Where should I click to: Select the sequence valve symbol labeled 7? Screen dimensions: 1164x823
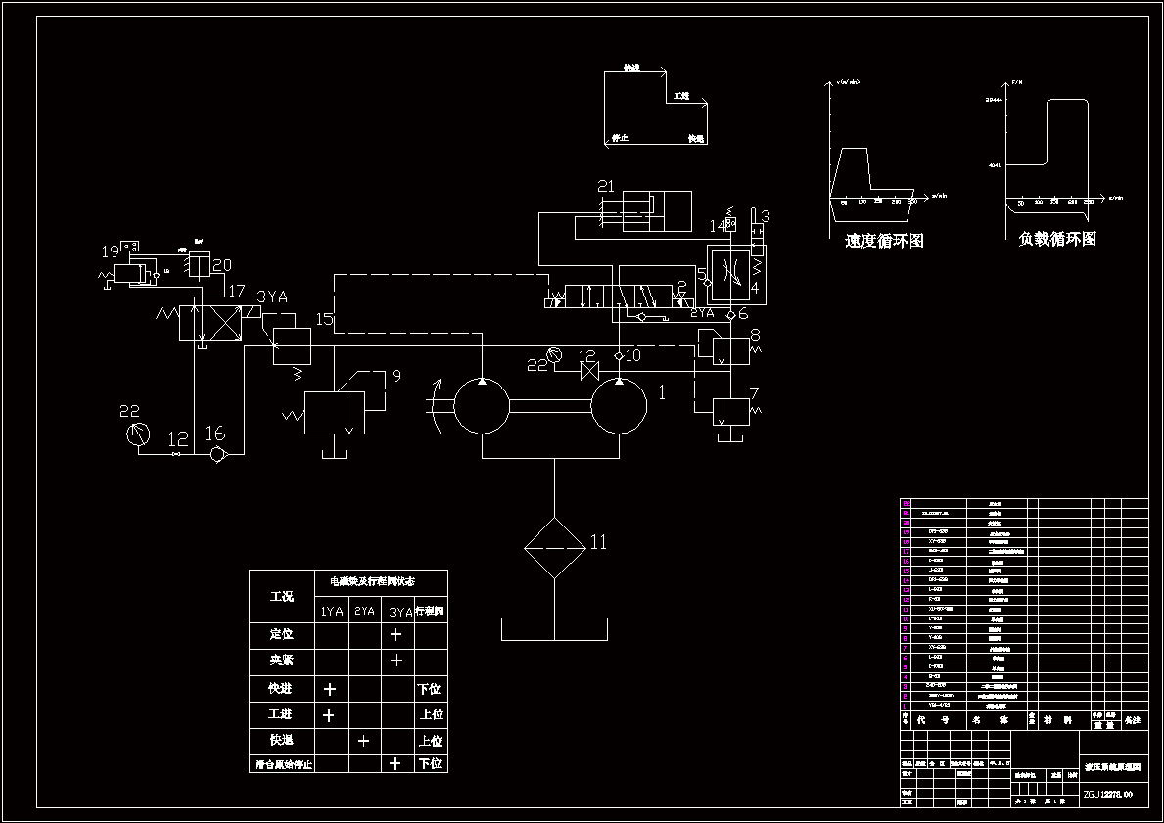click(x=731, y=412)
